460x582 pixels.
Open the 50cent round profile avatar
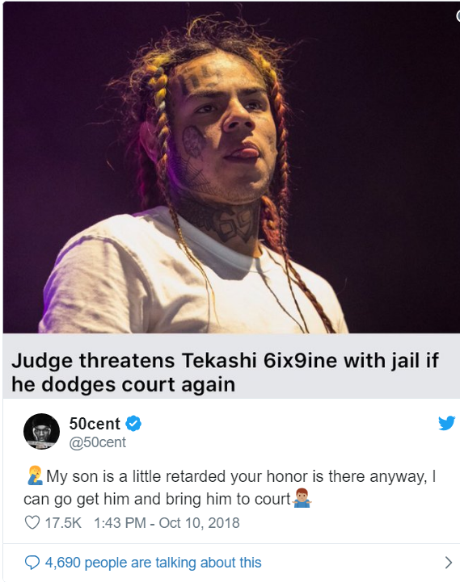[x=42, y=431]
